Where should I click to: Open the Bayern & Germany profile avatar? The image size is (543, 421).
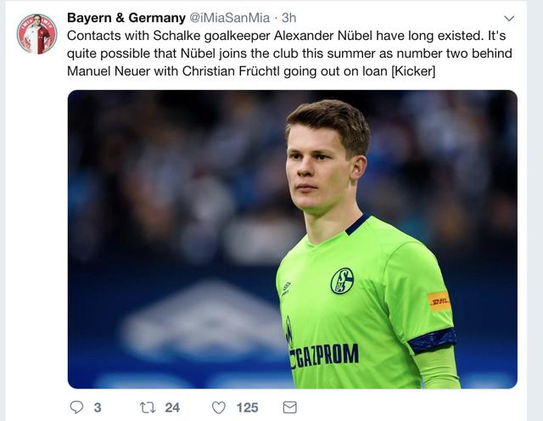point(36,34)
